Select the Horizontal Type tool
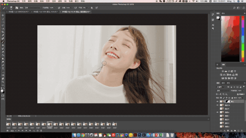246x138 pixels. 3,69
